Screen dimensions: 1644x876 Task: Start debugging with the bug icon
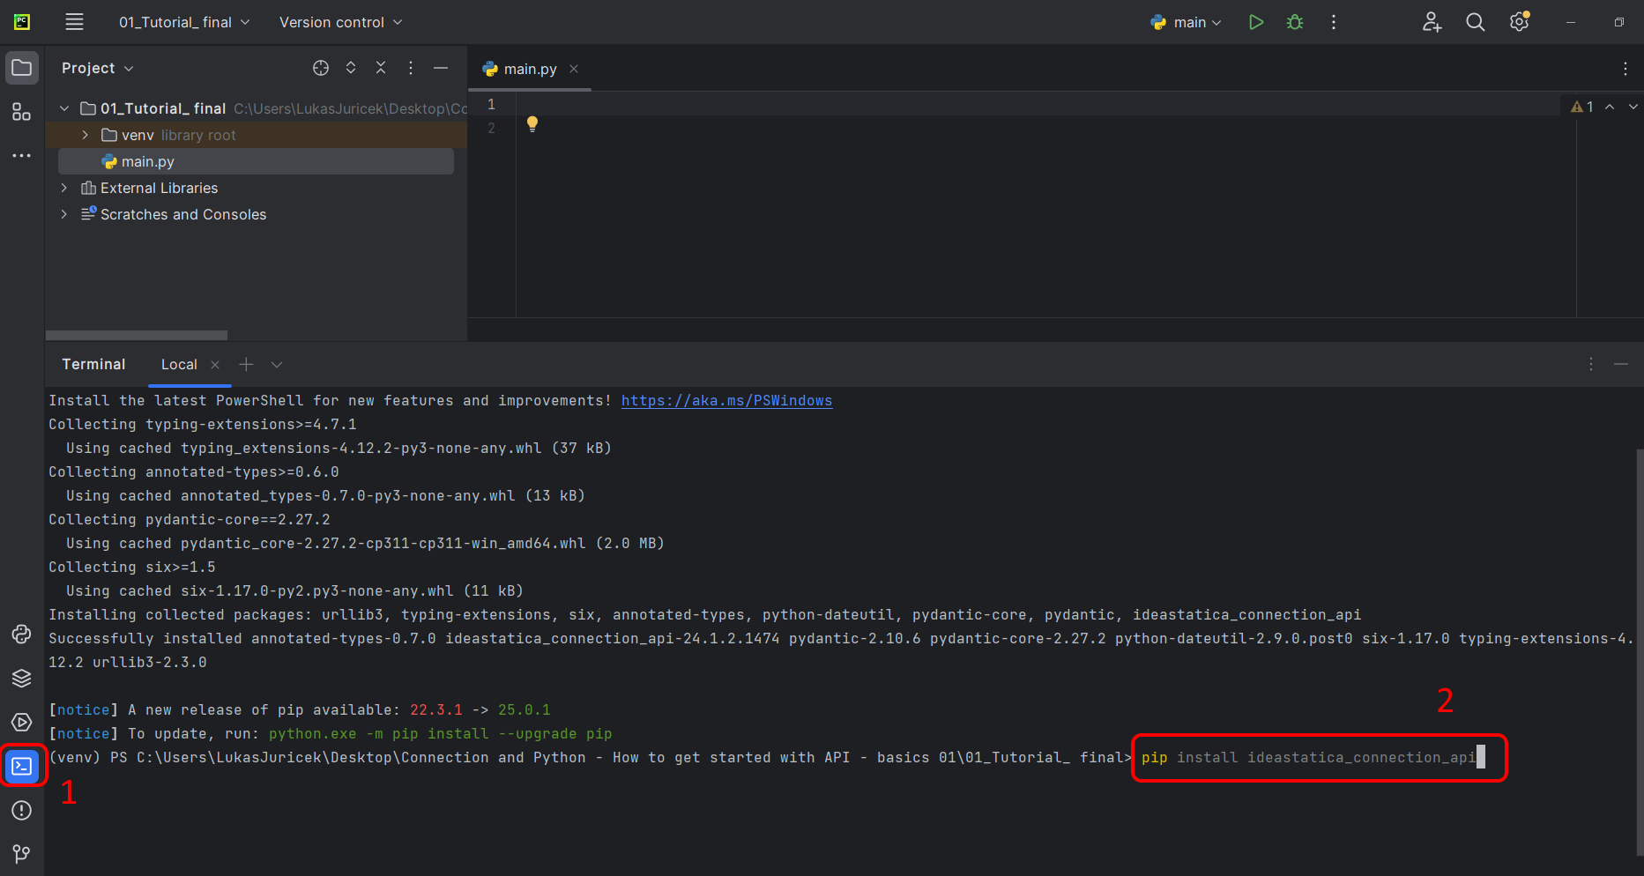(1295, 22)
